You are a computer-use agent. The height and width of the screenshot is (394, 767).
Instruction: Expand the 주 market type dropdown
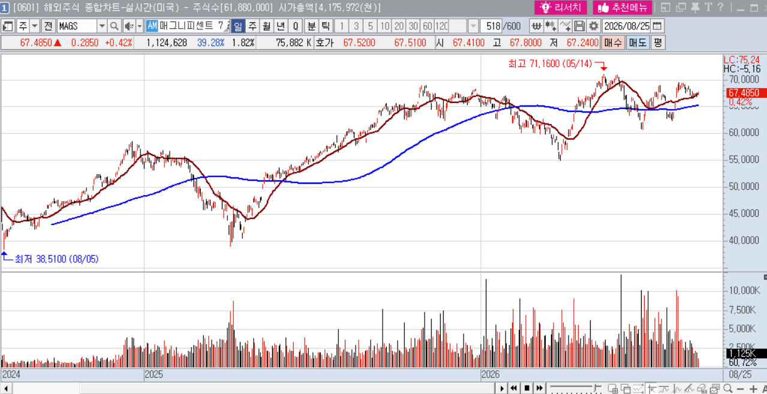coord(34,26)
